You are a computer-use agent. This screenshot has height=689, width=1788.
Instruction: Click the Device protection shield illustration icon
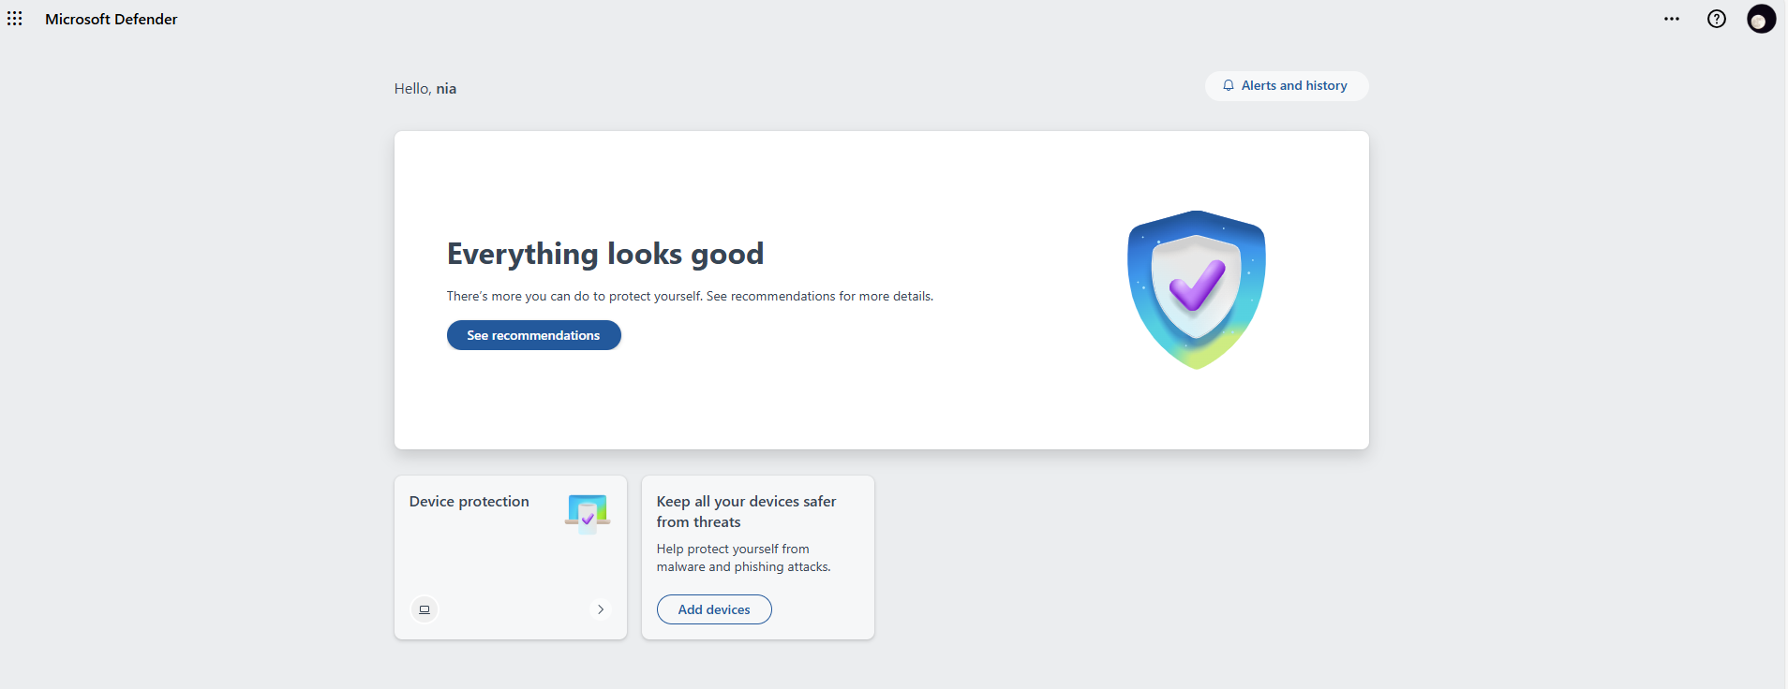588,514
